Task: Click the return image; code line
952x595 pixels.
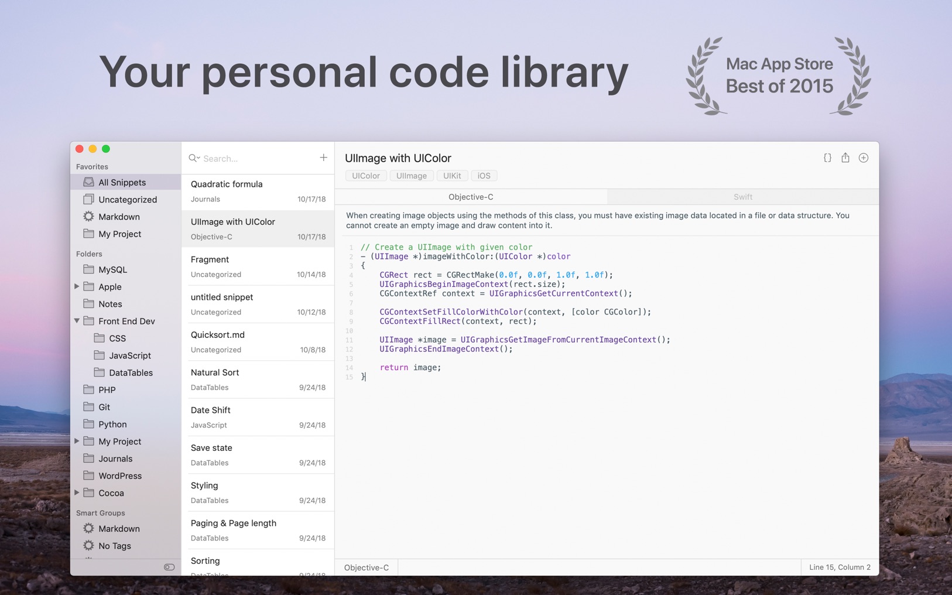Action: [410, 367]
